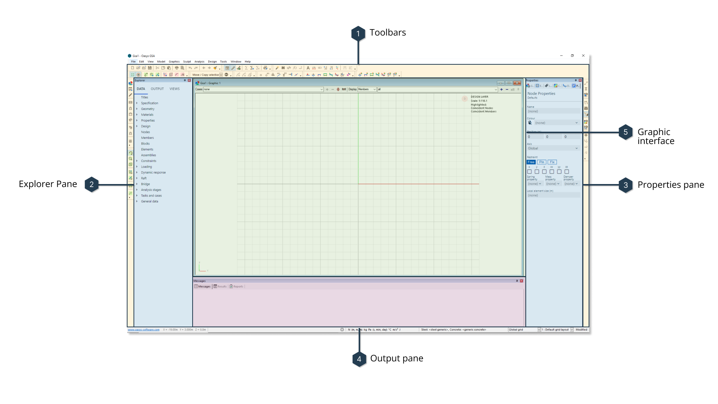The height and width of the screenshot is (404, 718).
Task: Select the zoom magnifier icon in left sidebar
Action: [131, 159]
